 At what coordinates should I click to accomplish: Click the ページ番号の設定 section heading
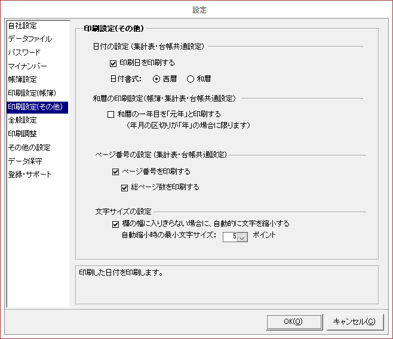point(161,155)
